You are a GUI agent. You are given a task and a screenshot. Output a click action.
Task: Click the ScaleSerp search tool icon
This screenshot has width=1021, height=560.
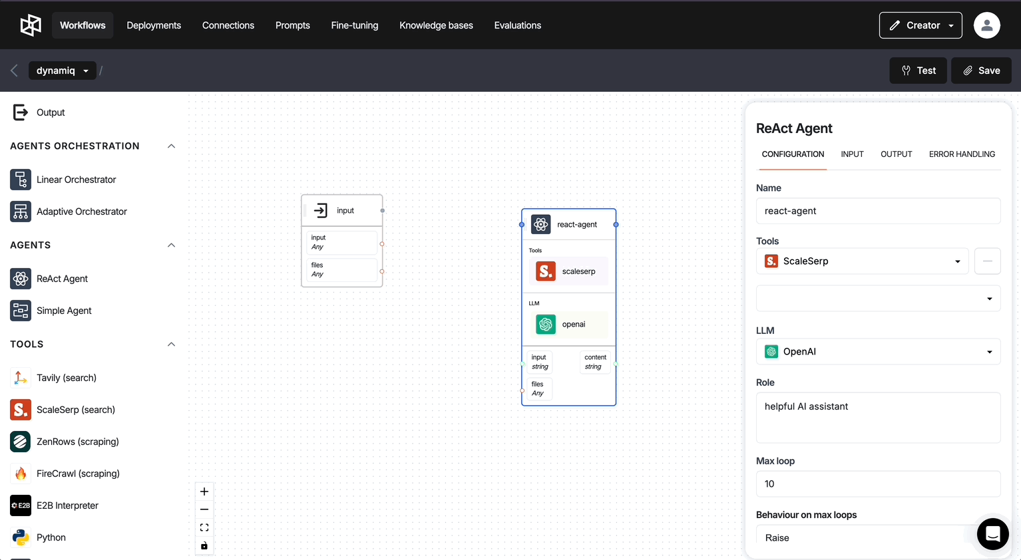21,410
